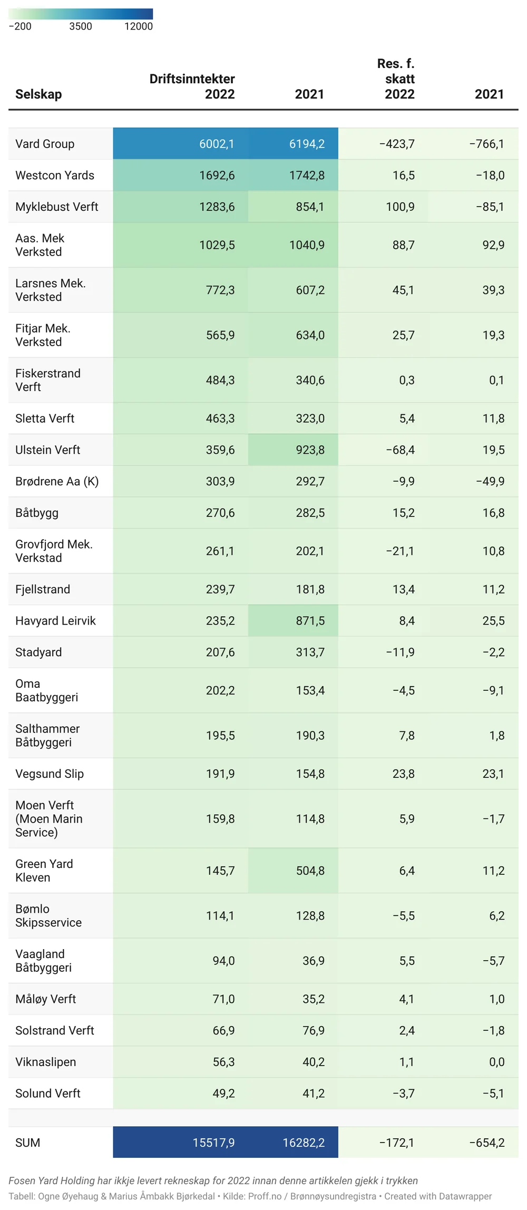The width and height of the screenshot is (527, 1210).
Task: Click Vard Group's −766,1 result cell
Action: (486, 144)
